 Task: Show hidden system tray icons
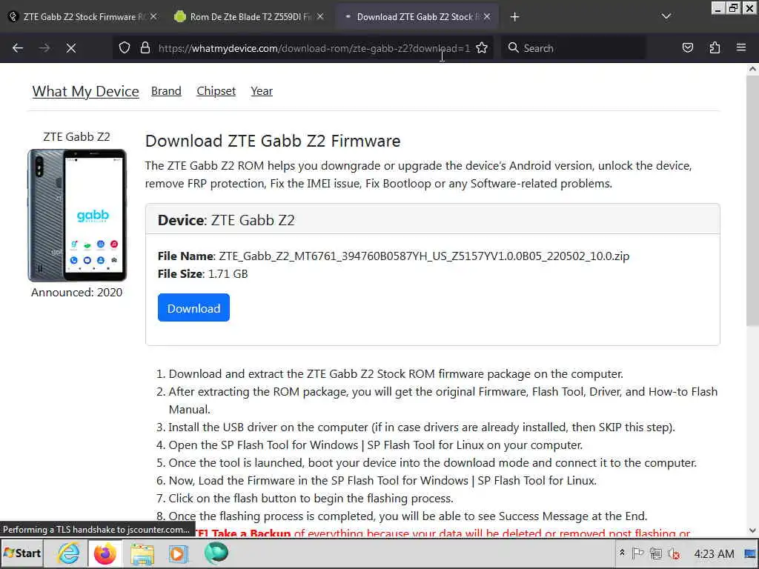point(622,553)
